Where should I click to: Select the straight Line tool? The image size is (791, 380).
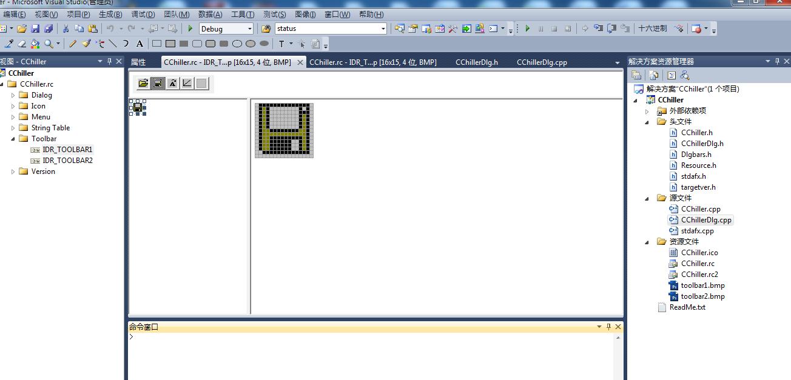[113, 44]
